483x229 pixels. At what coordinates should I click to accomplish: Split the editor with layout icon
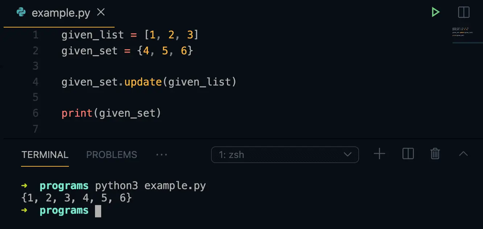[464, 12]
